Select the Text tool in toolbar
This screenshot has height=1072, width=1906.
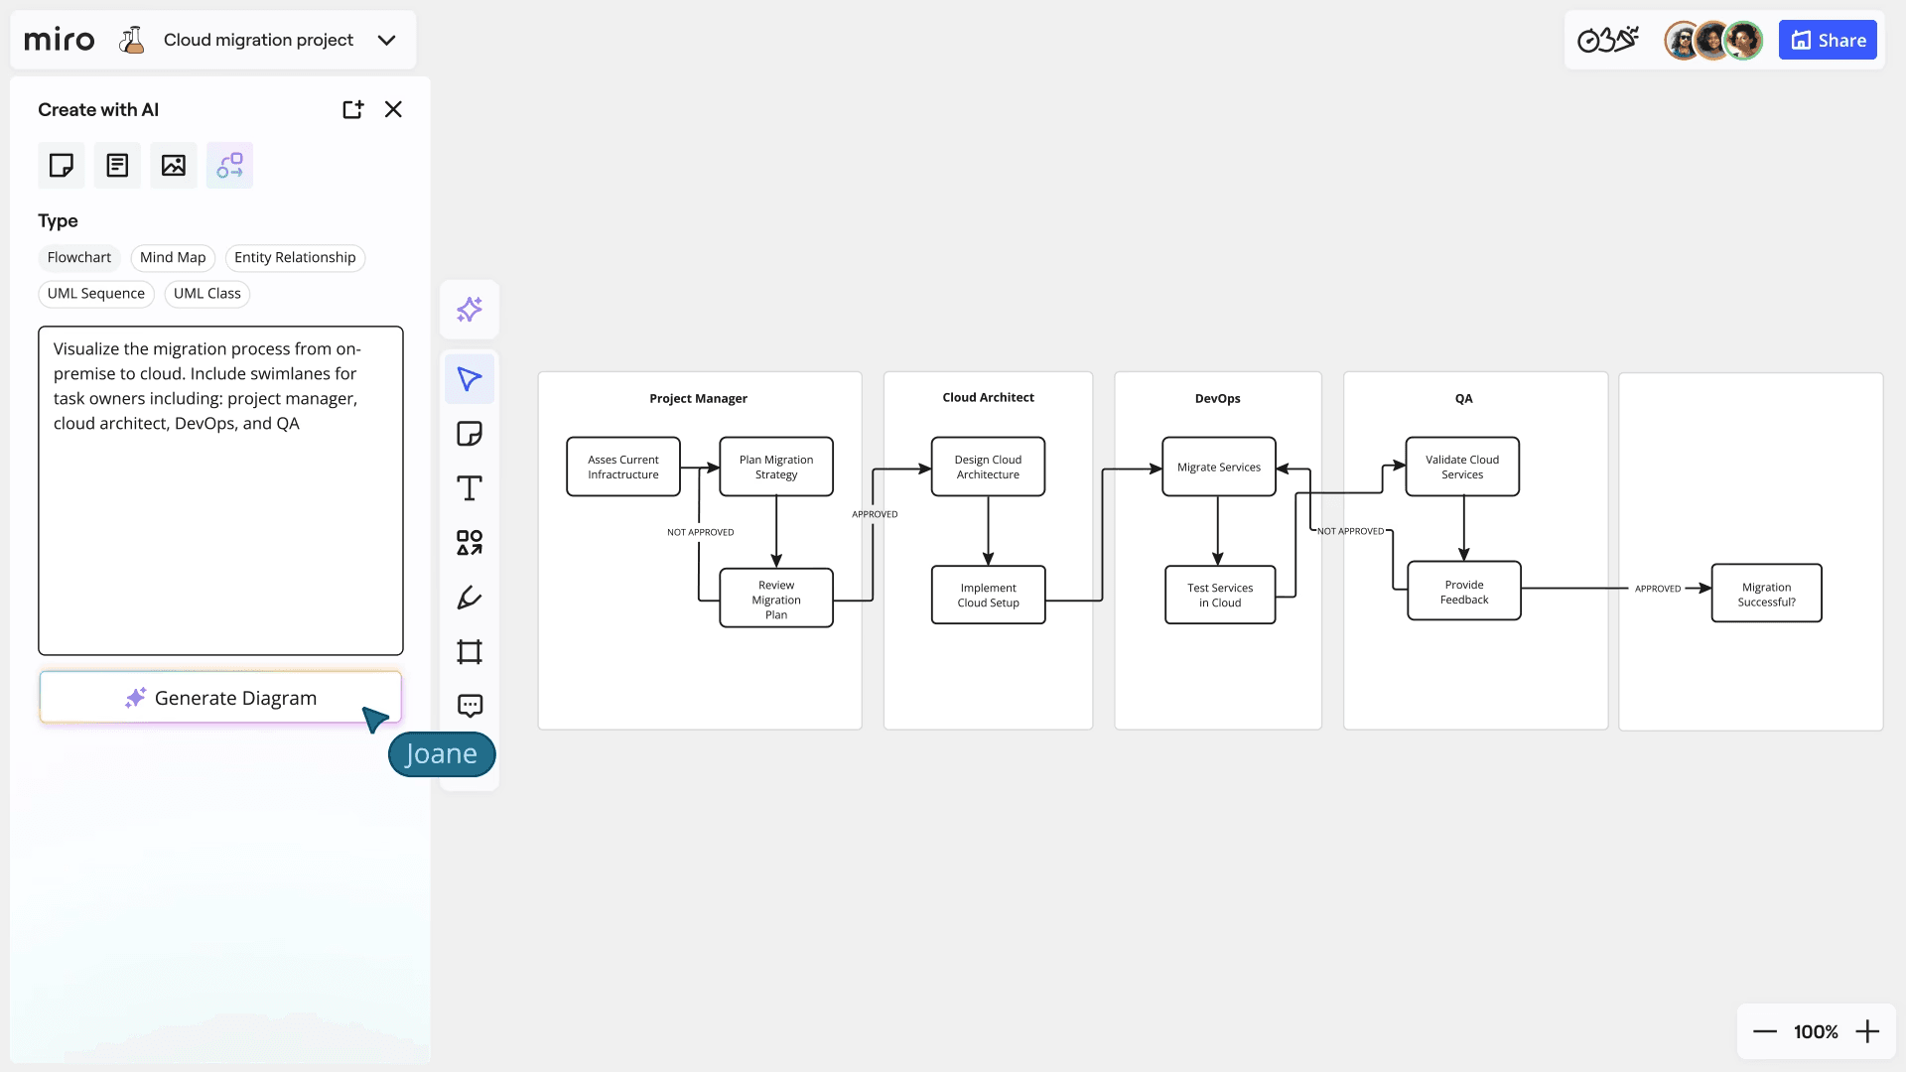tap(470, 488)
